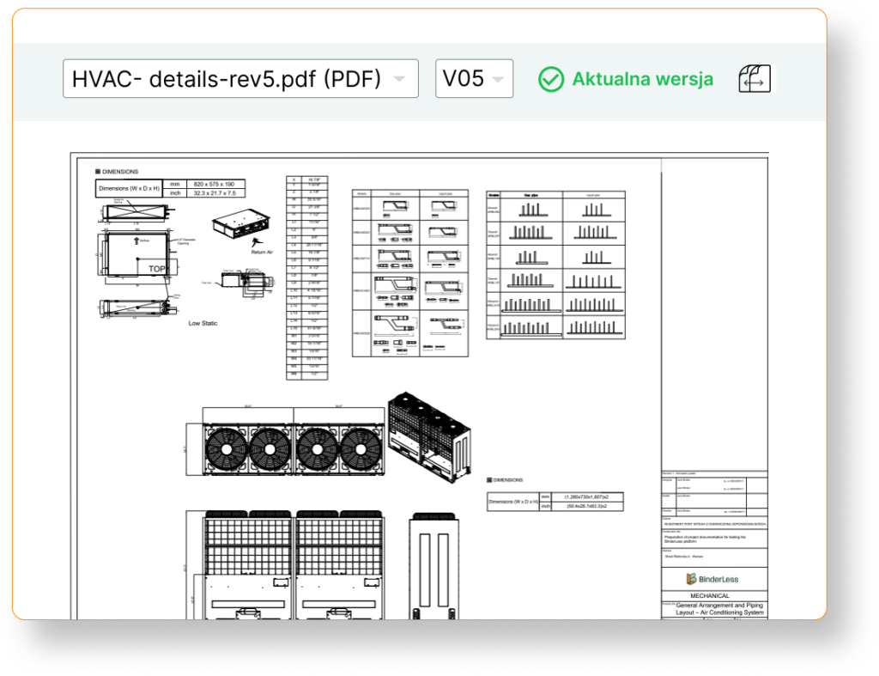
Task: Click the TOP label on unit drawing
Action: (157, 269)
